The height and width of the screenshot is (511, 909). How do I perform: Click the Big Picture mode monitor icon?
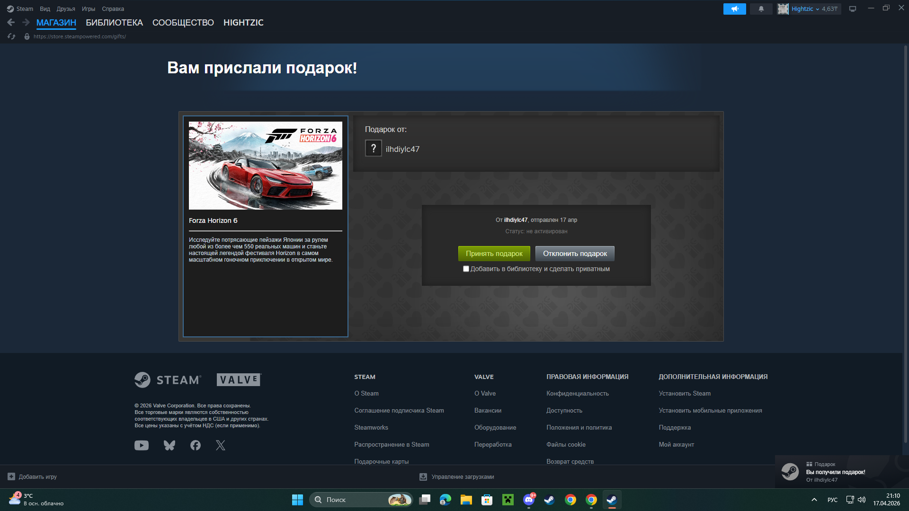pyautogui.click(x=852, y=9)
